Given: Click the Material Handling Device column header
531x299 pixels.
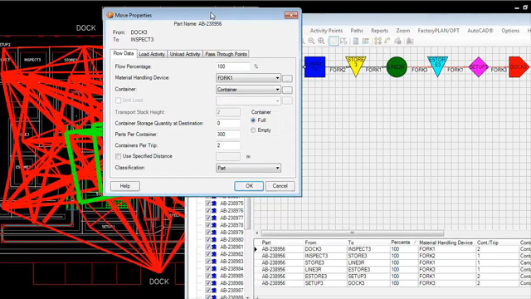Looking at the screenshot, I should click(x=446, y=243).
